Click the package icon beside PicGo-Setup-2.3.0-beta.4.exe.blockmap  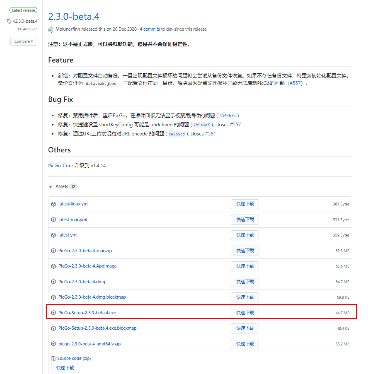coord(53,328)
